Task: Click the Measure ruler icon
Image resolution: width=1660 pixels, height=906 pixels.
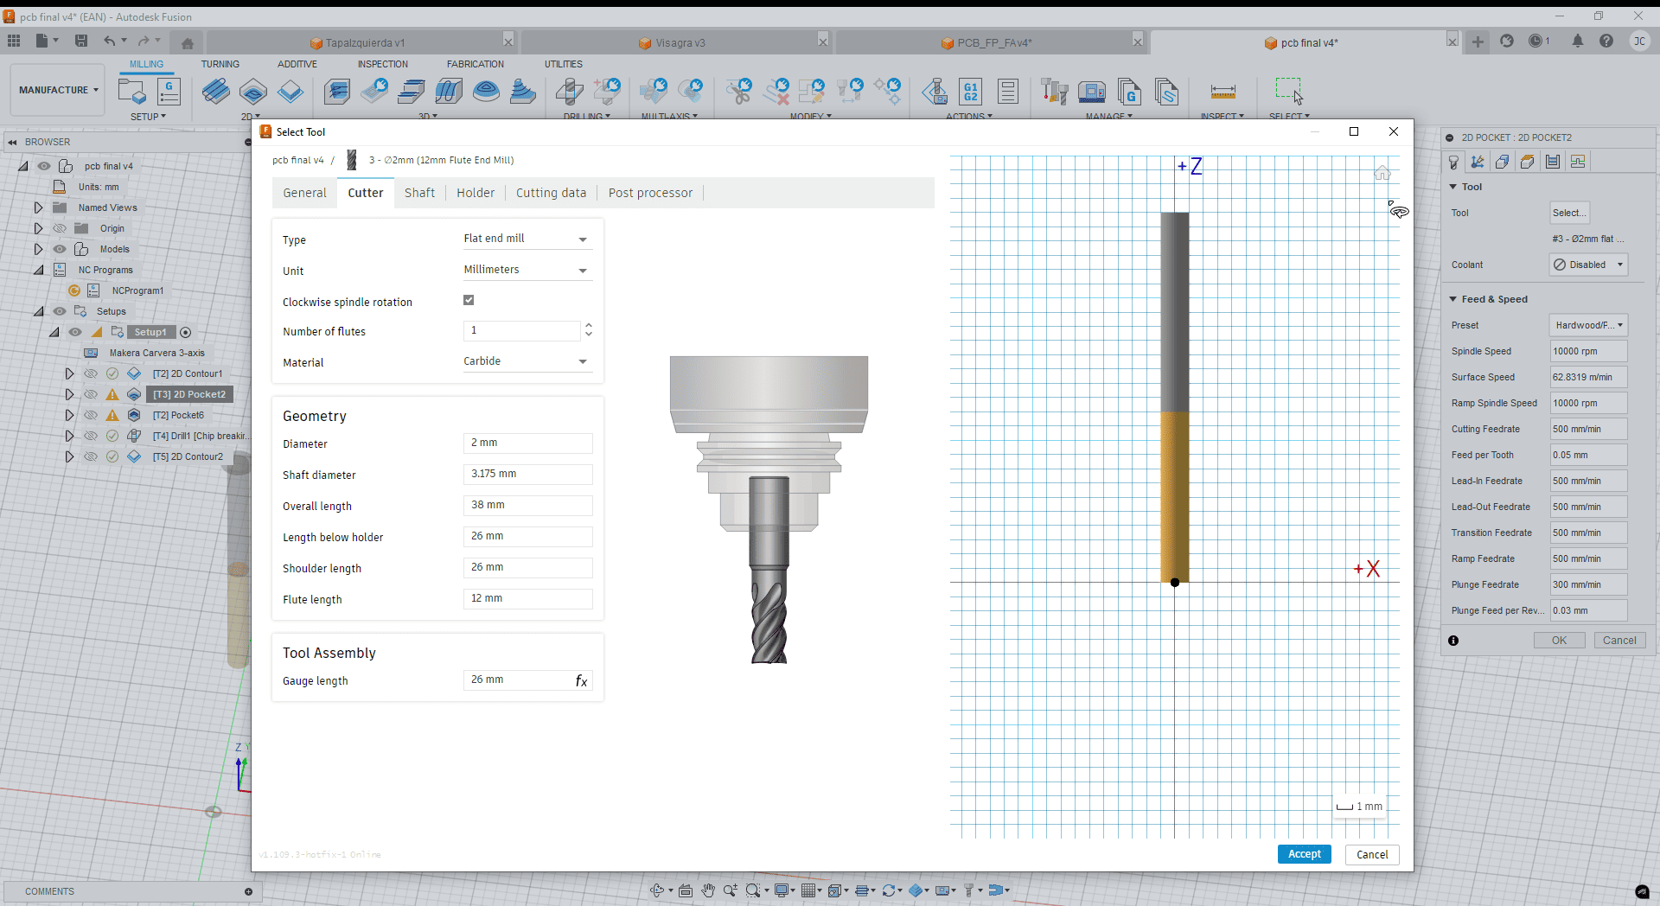Action: [1223, 91]
